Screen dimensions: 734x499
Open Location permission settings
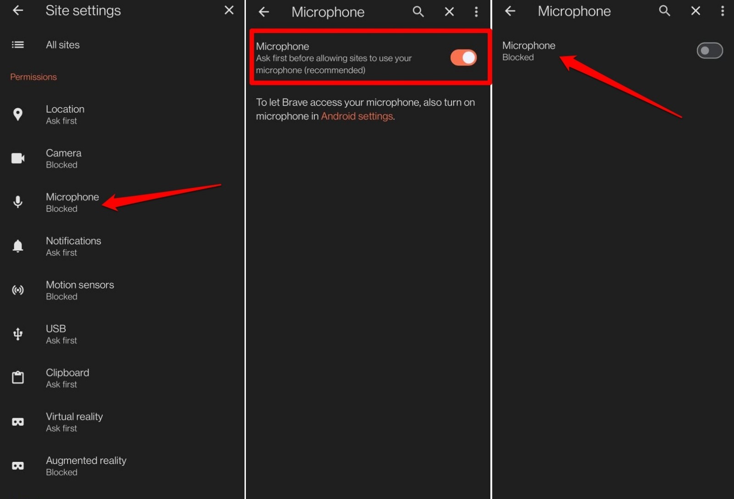click(x=122, y=115)
